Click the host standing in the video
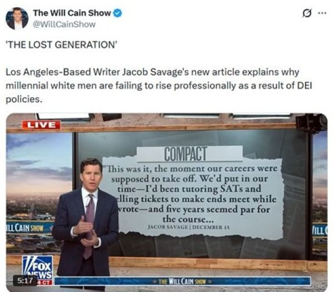 point(86,221)
